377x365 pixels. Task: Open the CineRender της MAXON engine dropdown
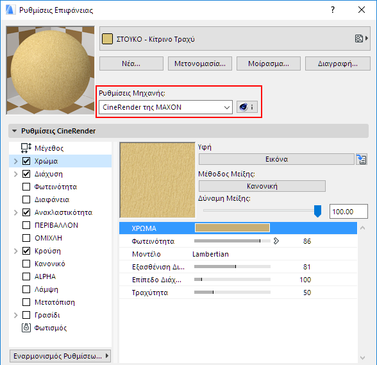point(165,107)
